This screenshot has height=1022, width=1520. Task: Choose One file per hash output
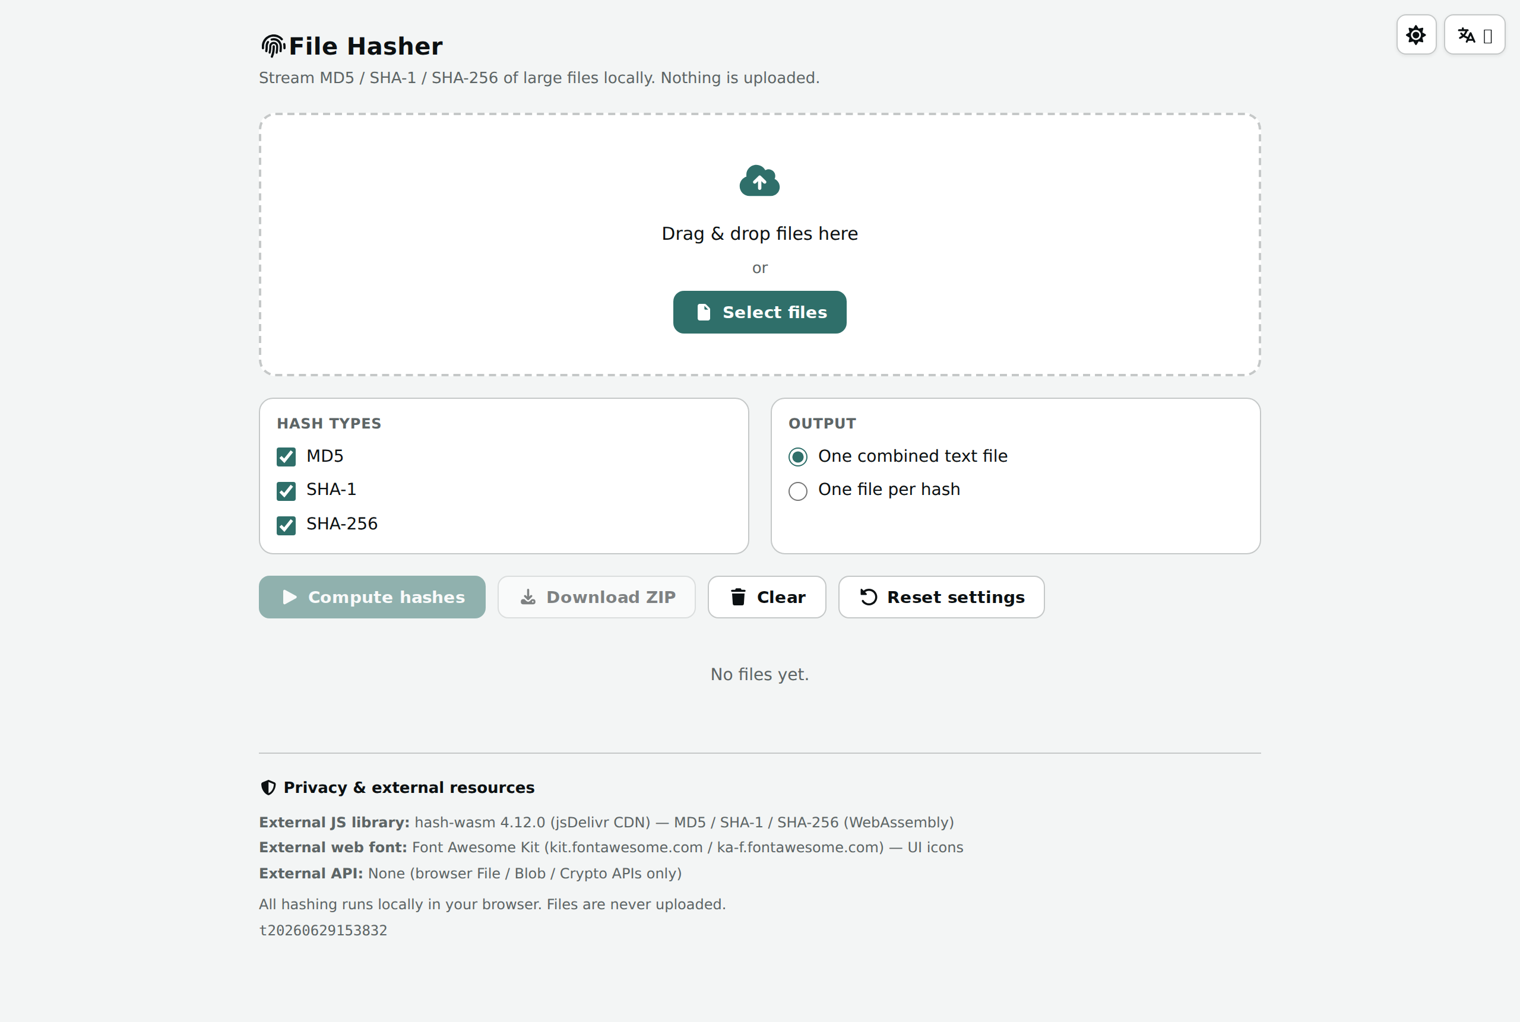[x=798, y=491]
